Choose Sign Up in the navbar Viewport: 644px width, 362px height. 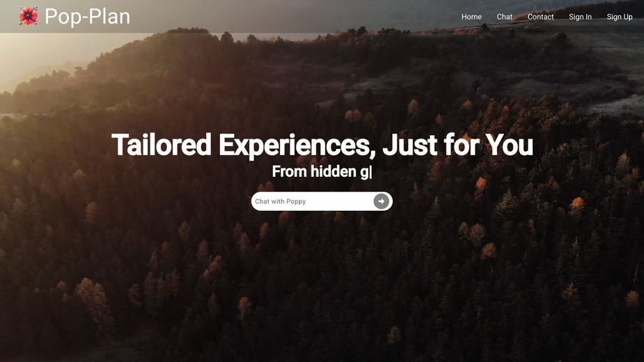620,17
